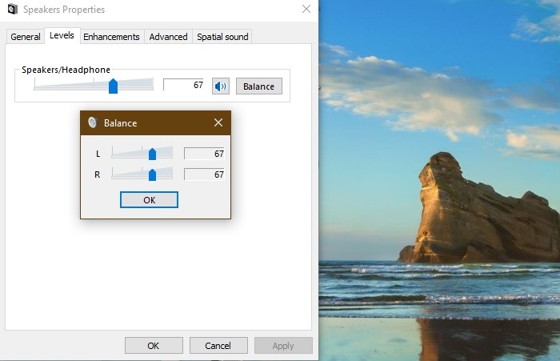Click the R channel balance slider thumb

[x=152, y=174]
